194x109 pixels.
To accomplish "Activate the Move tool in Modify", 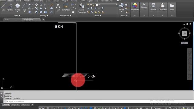I will coord(36,5).
